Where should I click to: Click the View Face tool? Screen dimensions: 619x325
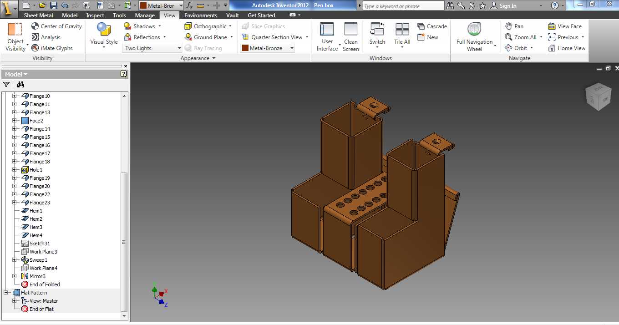click(565, 26)
